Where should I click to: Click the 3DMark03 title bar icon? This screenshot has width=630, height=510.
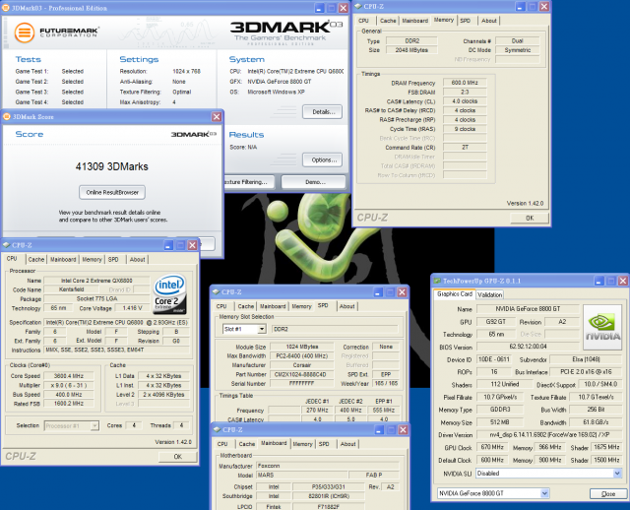tap(6, 8)
